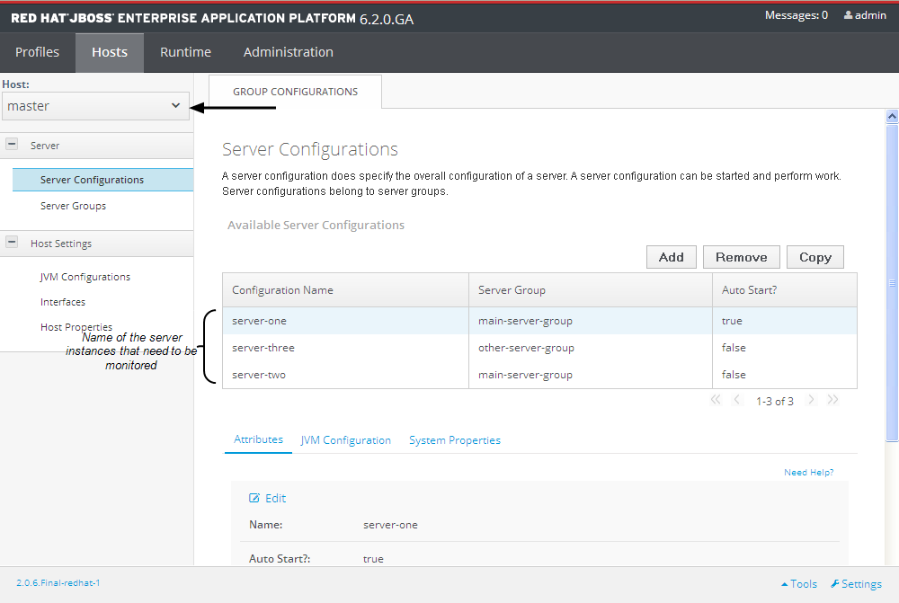Click the Copy button
The width and height of the screenshot is (899, 603).
coord(815,257)
